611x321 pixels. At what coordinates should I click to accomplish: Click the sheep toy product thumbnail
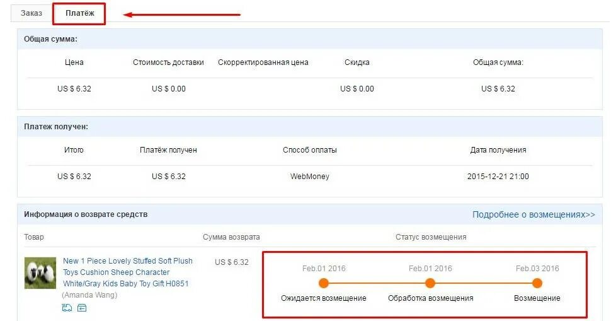click(x=40, y=273)
